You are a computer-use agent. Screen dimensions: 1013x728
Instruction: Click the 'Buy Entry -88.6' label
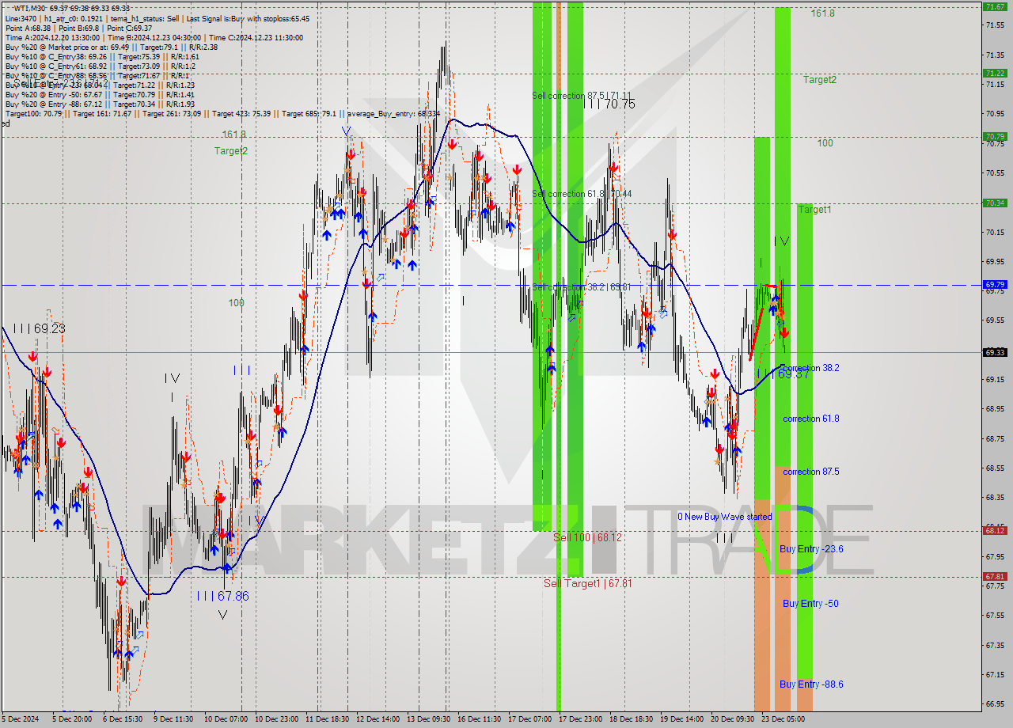[x=811, y=684]
